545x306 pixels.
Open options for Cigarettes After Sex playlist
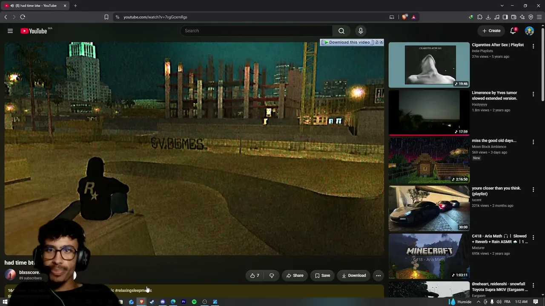pos(533,46)
